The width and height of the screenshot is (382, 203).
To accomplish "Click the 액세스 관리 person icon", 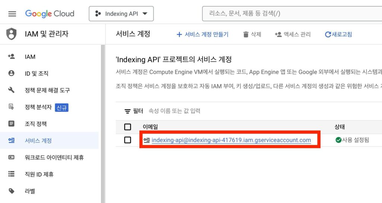I will point(278,35).
